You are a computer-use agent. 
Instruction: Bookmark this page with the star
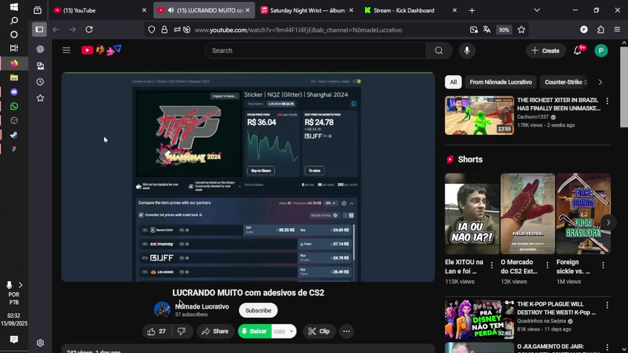tap(522, 30)
